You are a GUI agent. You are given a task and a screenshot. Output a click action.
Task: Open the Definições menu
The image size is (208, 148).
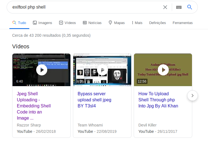157,23
